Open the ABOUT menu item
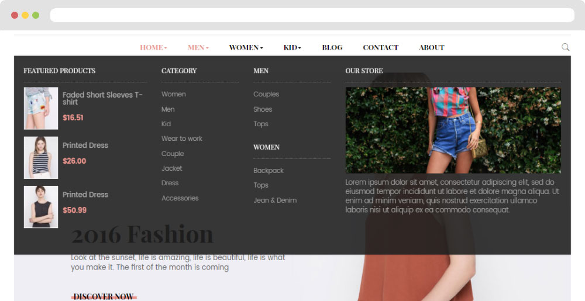 (x=431, y=47)
